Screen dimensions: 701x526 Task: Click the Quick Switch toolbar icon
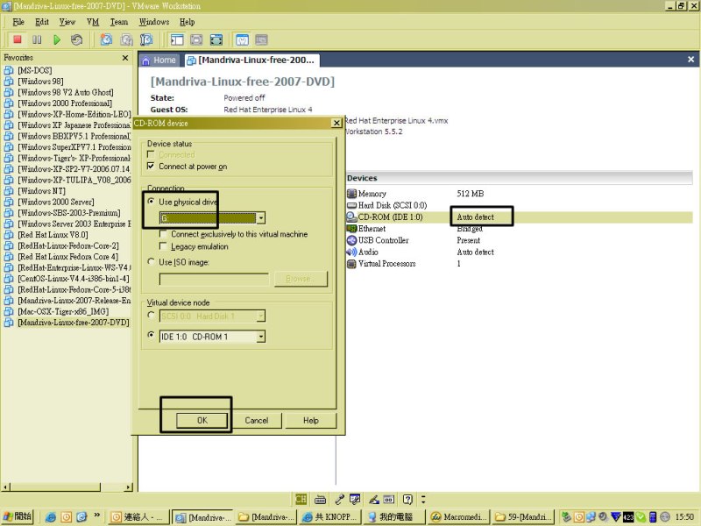pyautogui.click(x=216, y=39)
